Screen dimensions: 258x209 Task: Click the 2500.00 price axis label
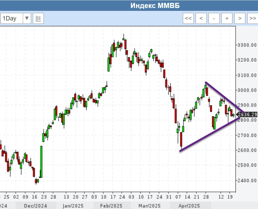tap(247, 165)
